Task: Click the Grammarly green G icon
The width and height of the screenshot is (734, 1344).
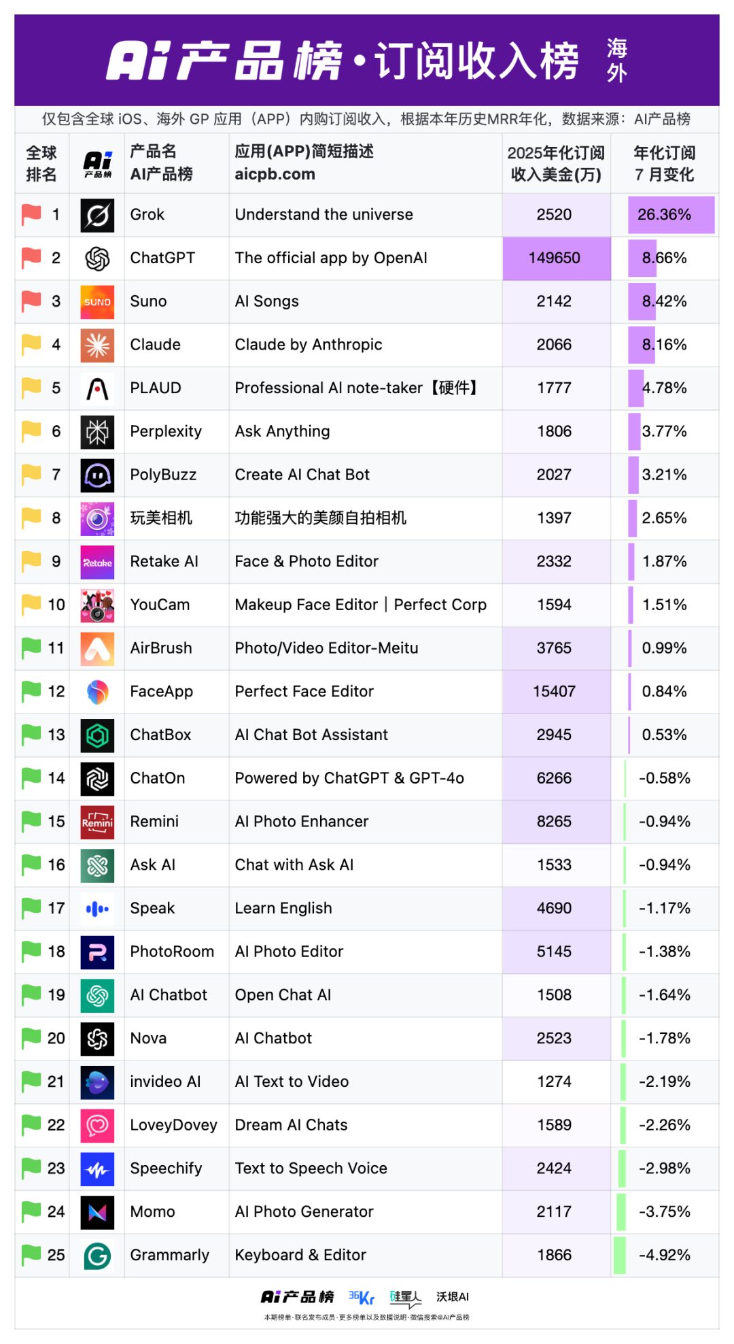Action: pos(97,1256)
